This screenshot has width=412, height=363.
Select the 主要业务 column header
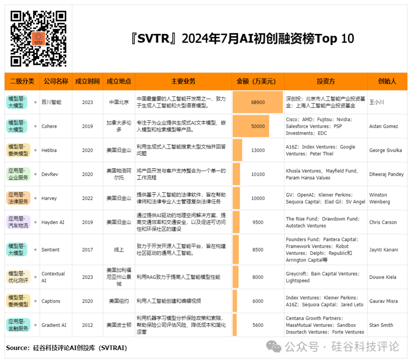click(x=183, y=81)
